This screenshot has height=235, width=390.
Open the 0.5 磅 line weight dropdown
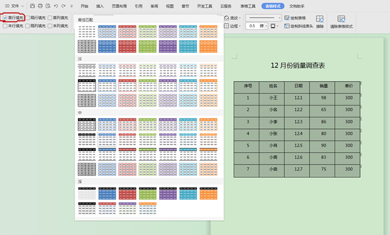[x=266, y=26]
